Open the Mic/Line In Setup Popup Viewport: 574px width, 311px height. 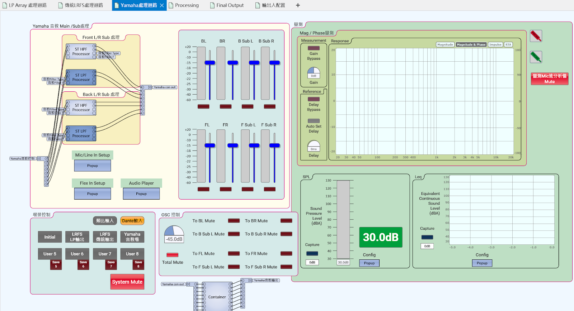(93, 166)
